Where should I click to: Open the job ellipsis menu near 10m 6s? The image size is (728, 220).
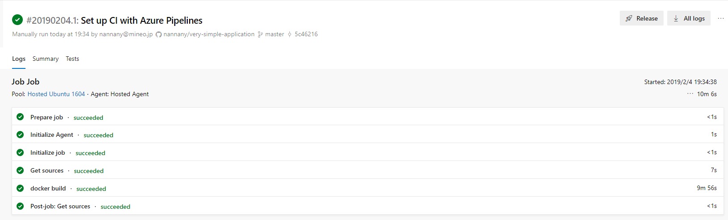(690, 94)
